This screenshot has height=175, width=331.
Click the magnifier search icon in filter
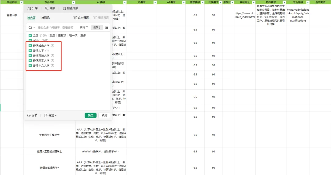(x=30, y=27)
